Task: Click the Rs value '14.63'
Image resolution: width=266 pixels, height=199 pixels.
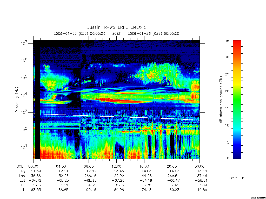Action: coord(174,171)
